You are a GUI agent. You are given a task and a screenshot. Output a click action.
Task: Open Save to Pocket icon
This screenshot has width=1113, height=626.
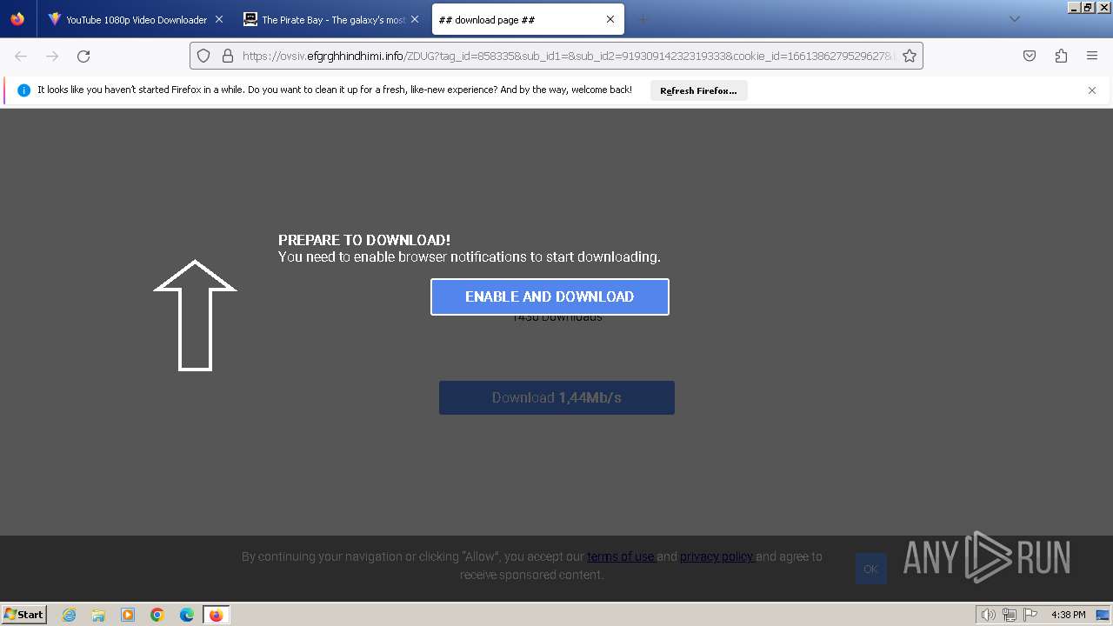tap(1030, 56)
